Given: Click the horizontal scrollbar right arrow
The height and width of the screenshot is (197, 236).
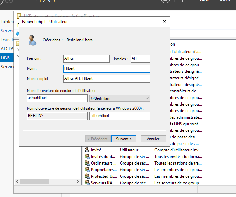Looking at the screenshot, I should tap(78, 181).
